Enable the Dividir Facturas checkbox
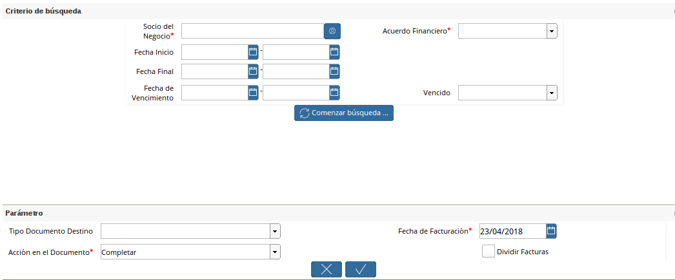Image resolution: width=675 pixels, height=280 pixels. point(488,252)
